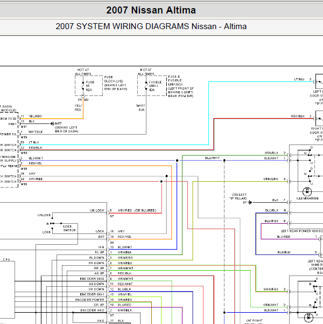This screenshot has width=323, height=324.
Task: Select the "2007 SYSTEM WIRING DIAGRAMS Nissan - Altima" subtitle
Action: pyautogui.click(x=151, y=26)
